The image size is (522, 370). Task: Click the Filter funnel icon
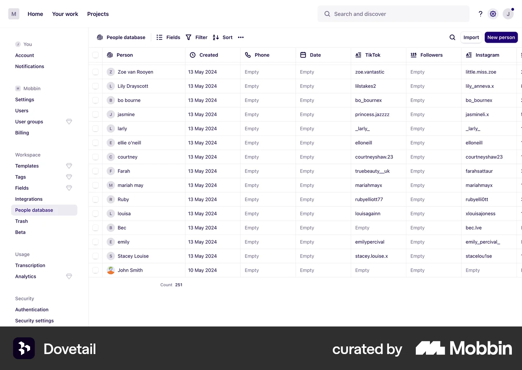tap(188, 37)
